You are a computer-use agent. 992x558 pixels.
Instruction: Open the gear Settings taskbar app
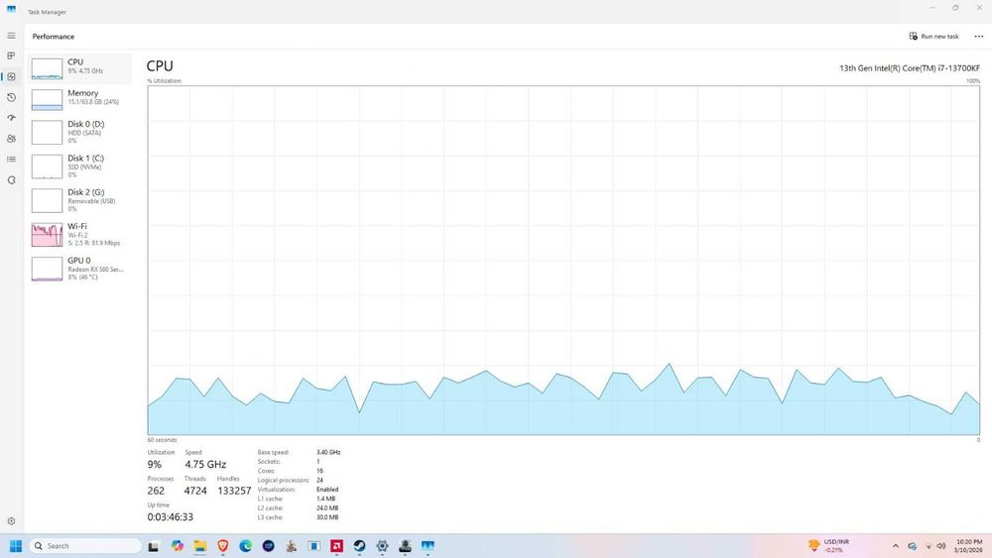(x=382, y=546)
